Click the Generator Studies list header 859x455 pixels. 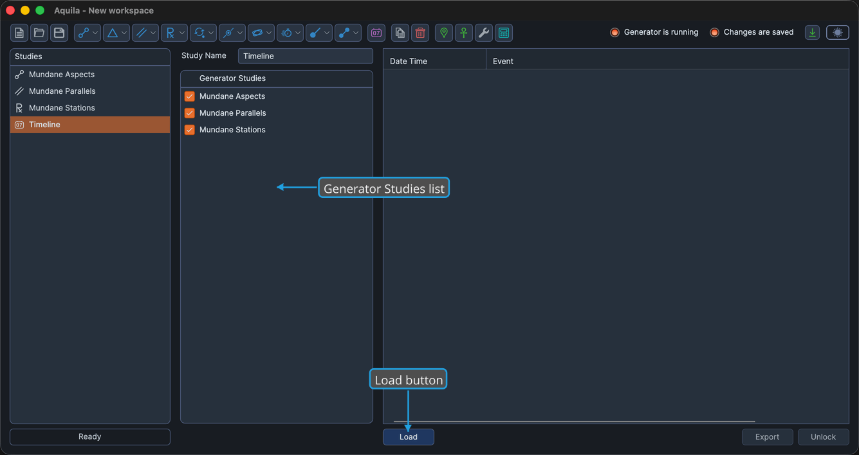(277, 78)
